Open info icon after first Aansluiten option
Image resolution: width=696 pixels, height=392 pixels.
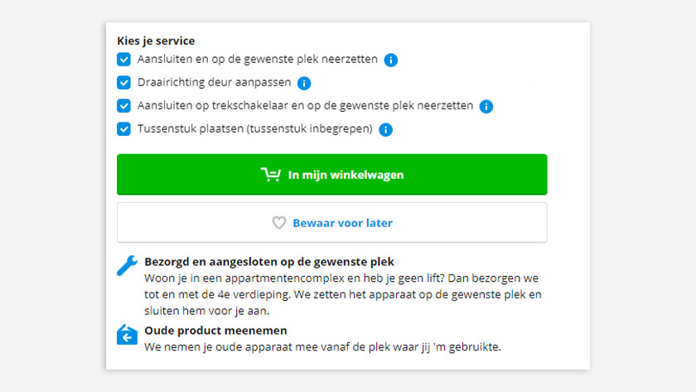(x=390, y=60)
